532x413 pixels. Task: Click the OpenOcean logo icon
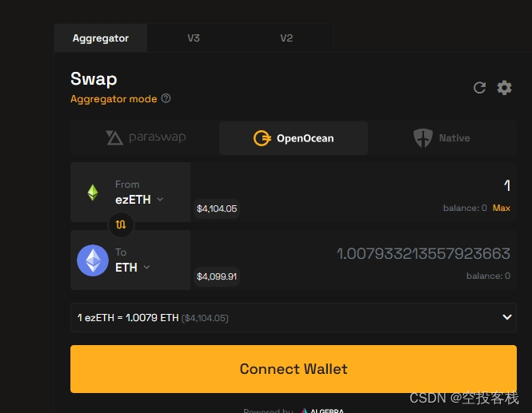click(x=262, y=138)
